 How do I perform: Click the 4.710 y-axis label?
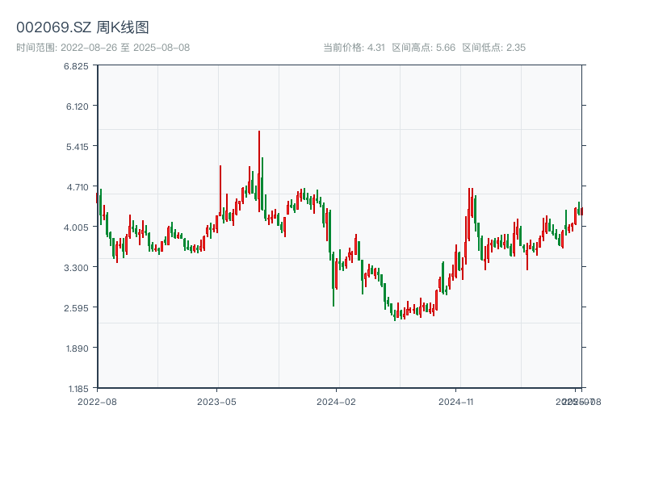coord(78,187)
